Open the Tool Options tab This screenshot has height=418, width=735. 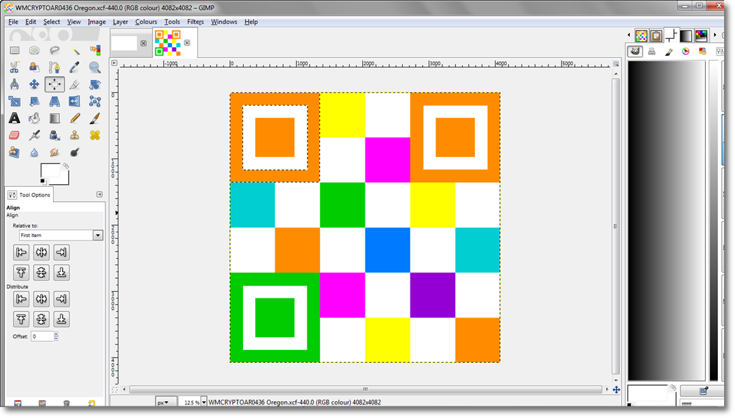pos(29,194)
